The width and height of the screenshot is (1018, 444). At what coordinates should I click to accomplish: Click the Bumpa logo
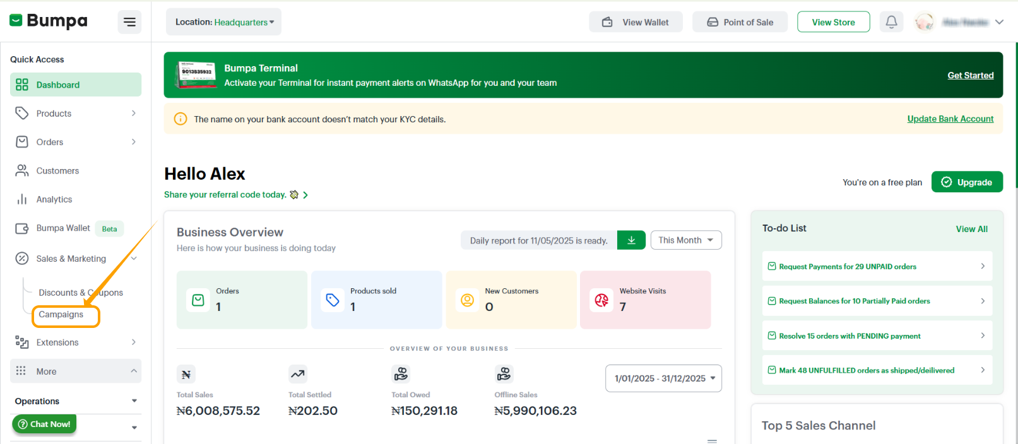pyautogui.click(x=48, y=21)
